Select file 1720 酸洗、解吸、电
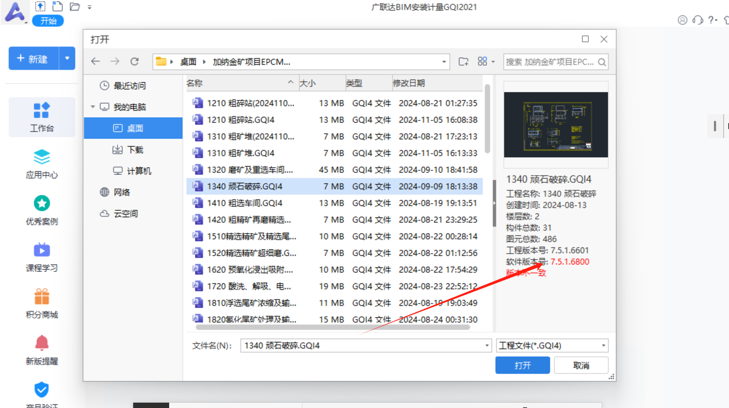The height and width of the screenshot is (408, 729). [335, 286]
